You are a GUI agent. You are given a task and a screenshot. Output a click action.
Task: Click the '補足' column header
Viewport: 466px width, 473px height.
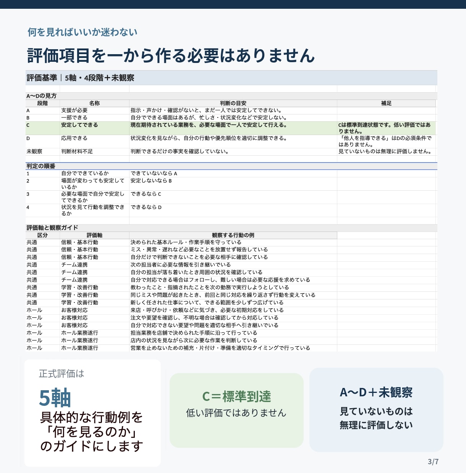pos(386,103)
